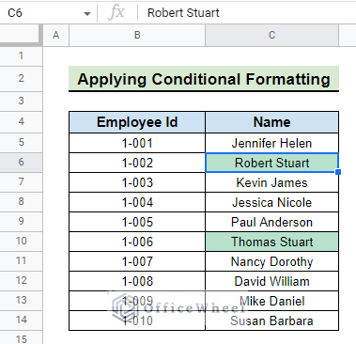Select row 4 header
Viewport: 356px width, 344px height.
tap(21, 121)
